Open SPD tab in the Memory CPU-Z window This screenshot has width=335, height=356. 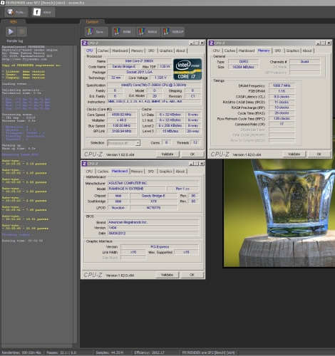(278, 51)
